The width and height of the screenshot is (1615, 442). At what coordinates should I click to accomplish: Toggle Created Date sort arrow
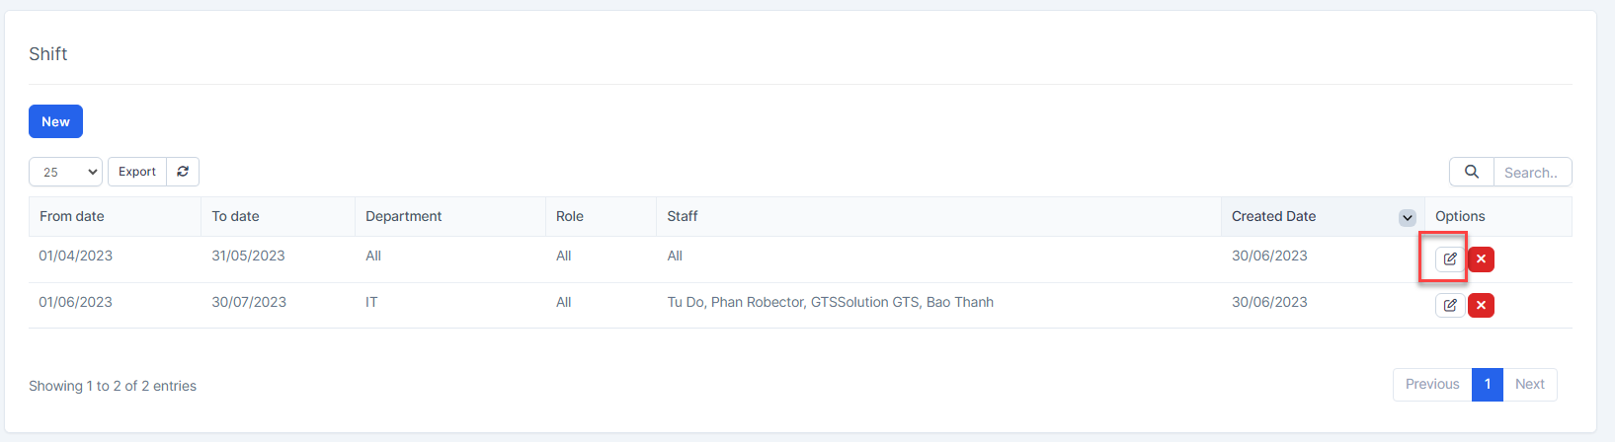click(x=1407, y=217)
